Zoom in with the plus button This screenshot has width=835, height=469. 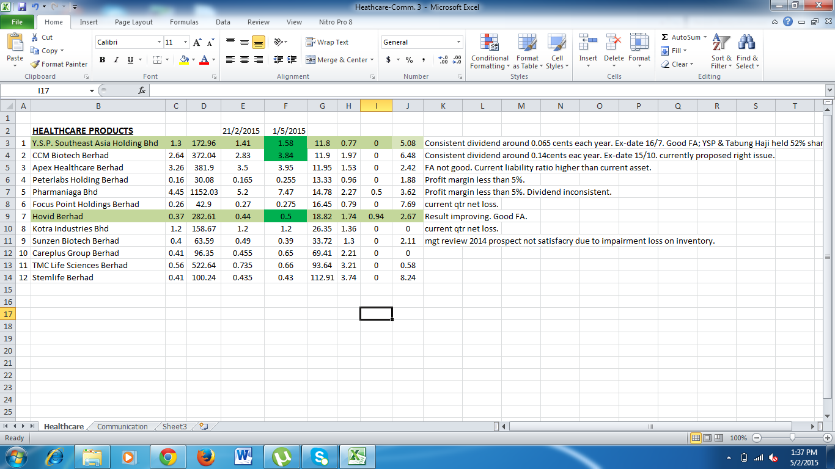coord(828,438)
